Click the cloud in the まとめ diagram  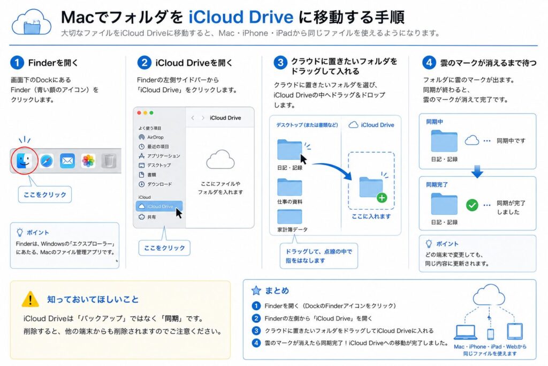(489, 295)
